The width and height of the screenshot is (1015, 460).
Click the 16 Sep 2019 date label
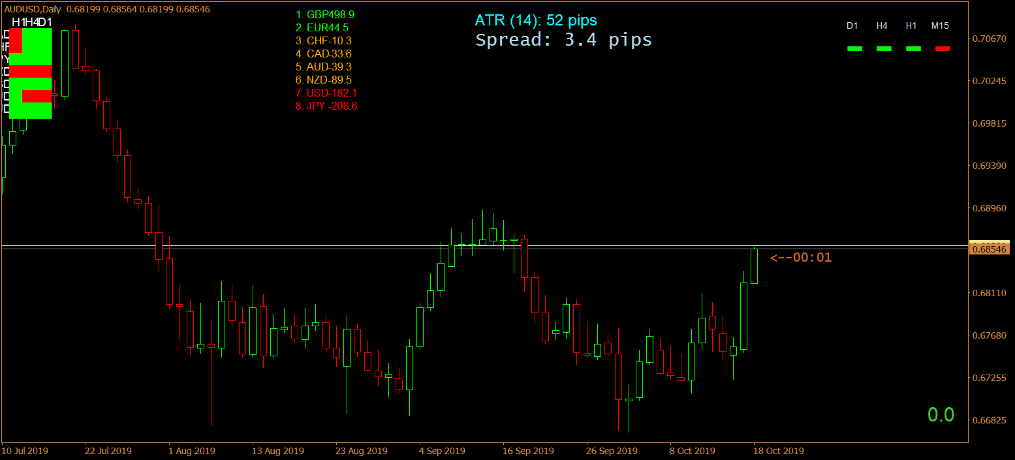tap(528, 451)
